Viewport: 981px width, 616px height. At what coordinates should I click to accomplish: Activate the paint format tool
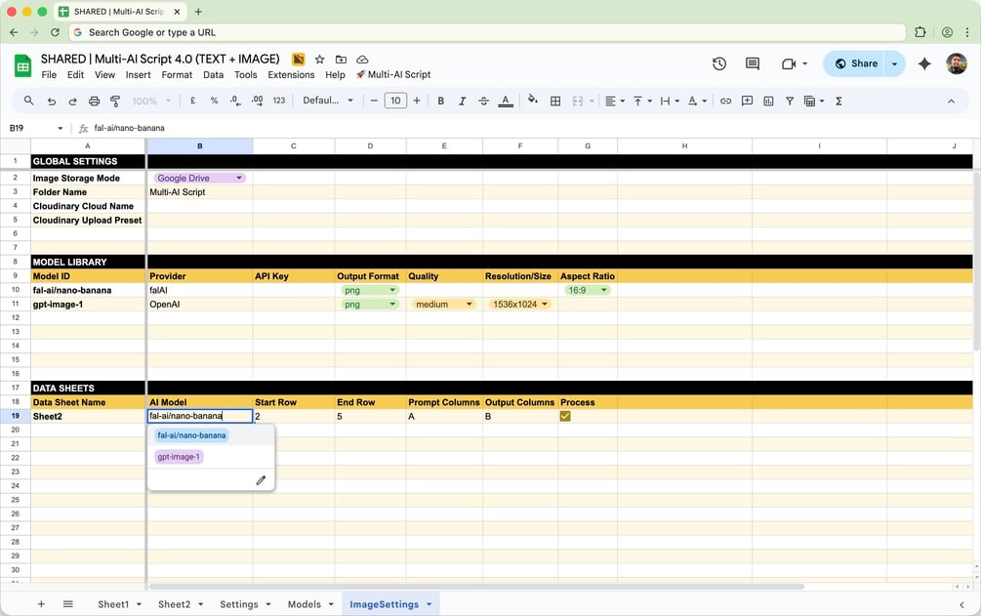[x=115, y=101]
